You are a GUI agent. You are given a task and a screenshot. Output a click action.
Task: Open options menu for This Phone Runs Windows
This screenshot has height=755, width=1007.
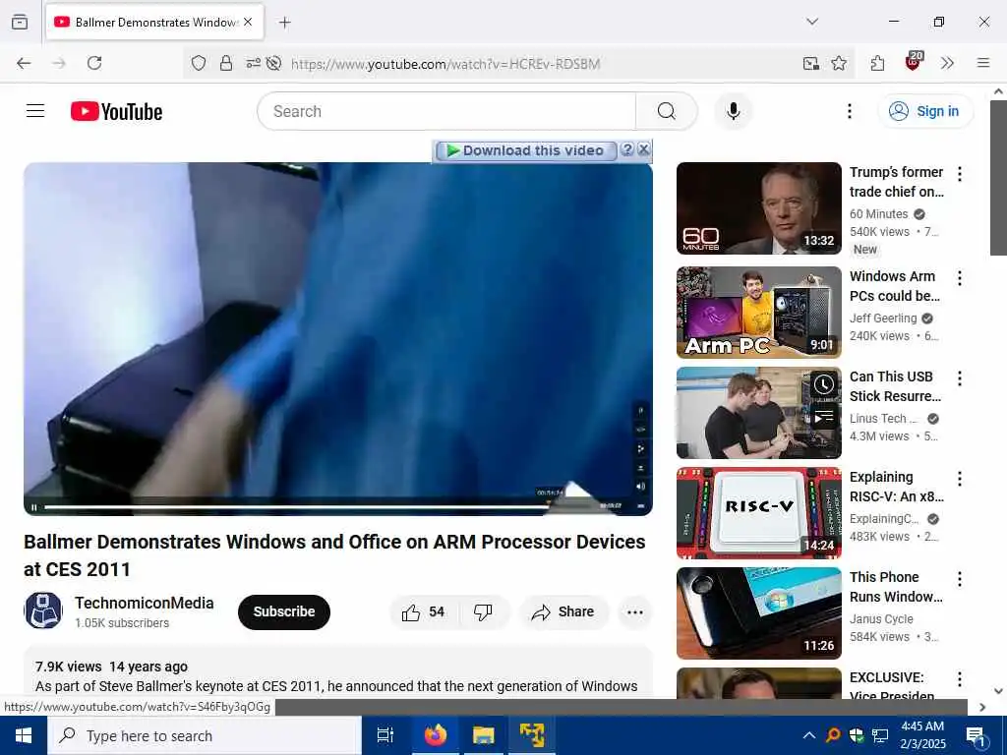(960, 579)
